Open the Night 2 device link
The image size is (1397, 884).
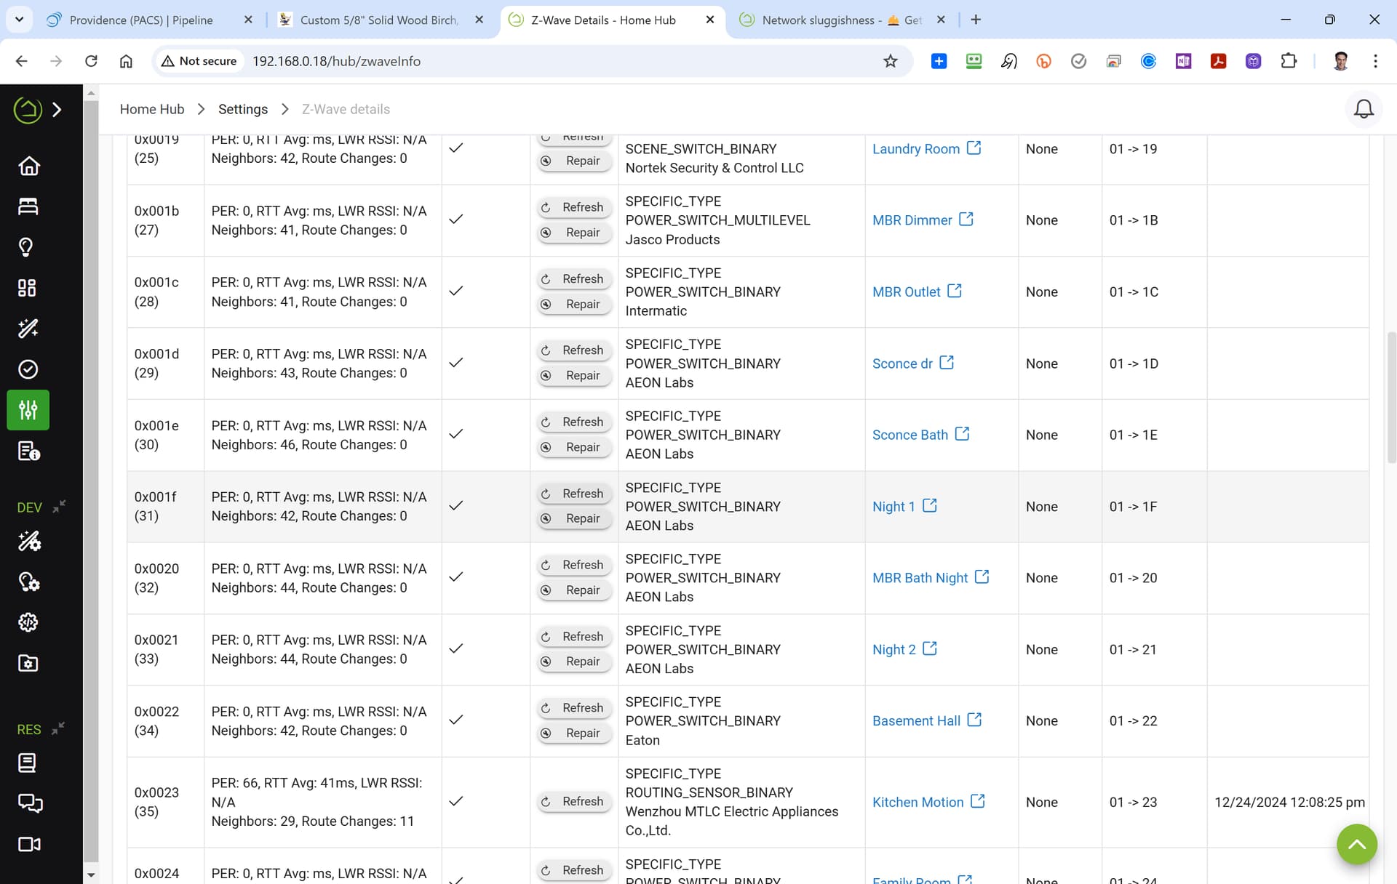pyautogui.click(x=894, y=649)
